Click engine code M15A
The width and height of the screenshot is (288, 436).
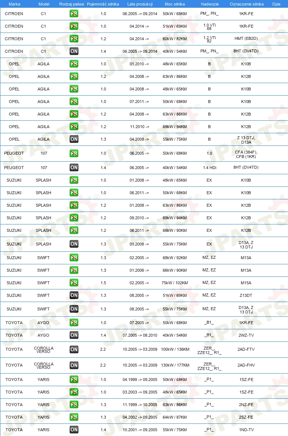246,283
